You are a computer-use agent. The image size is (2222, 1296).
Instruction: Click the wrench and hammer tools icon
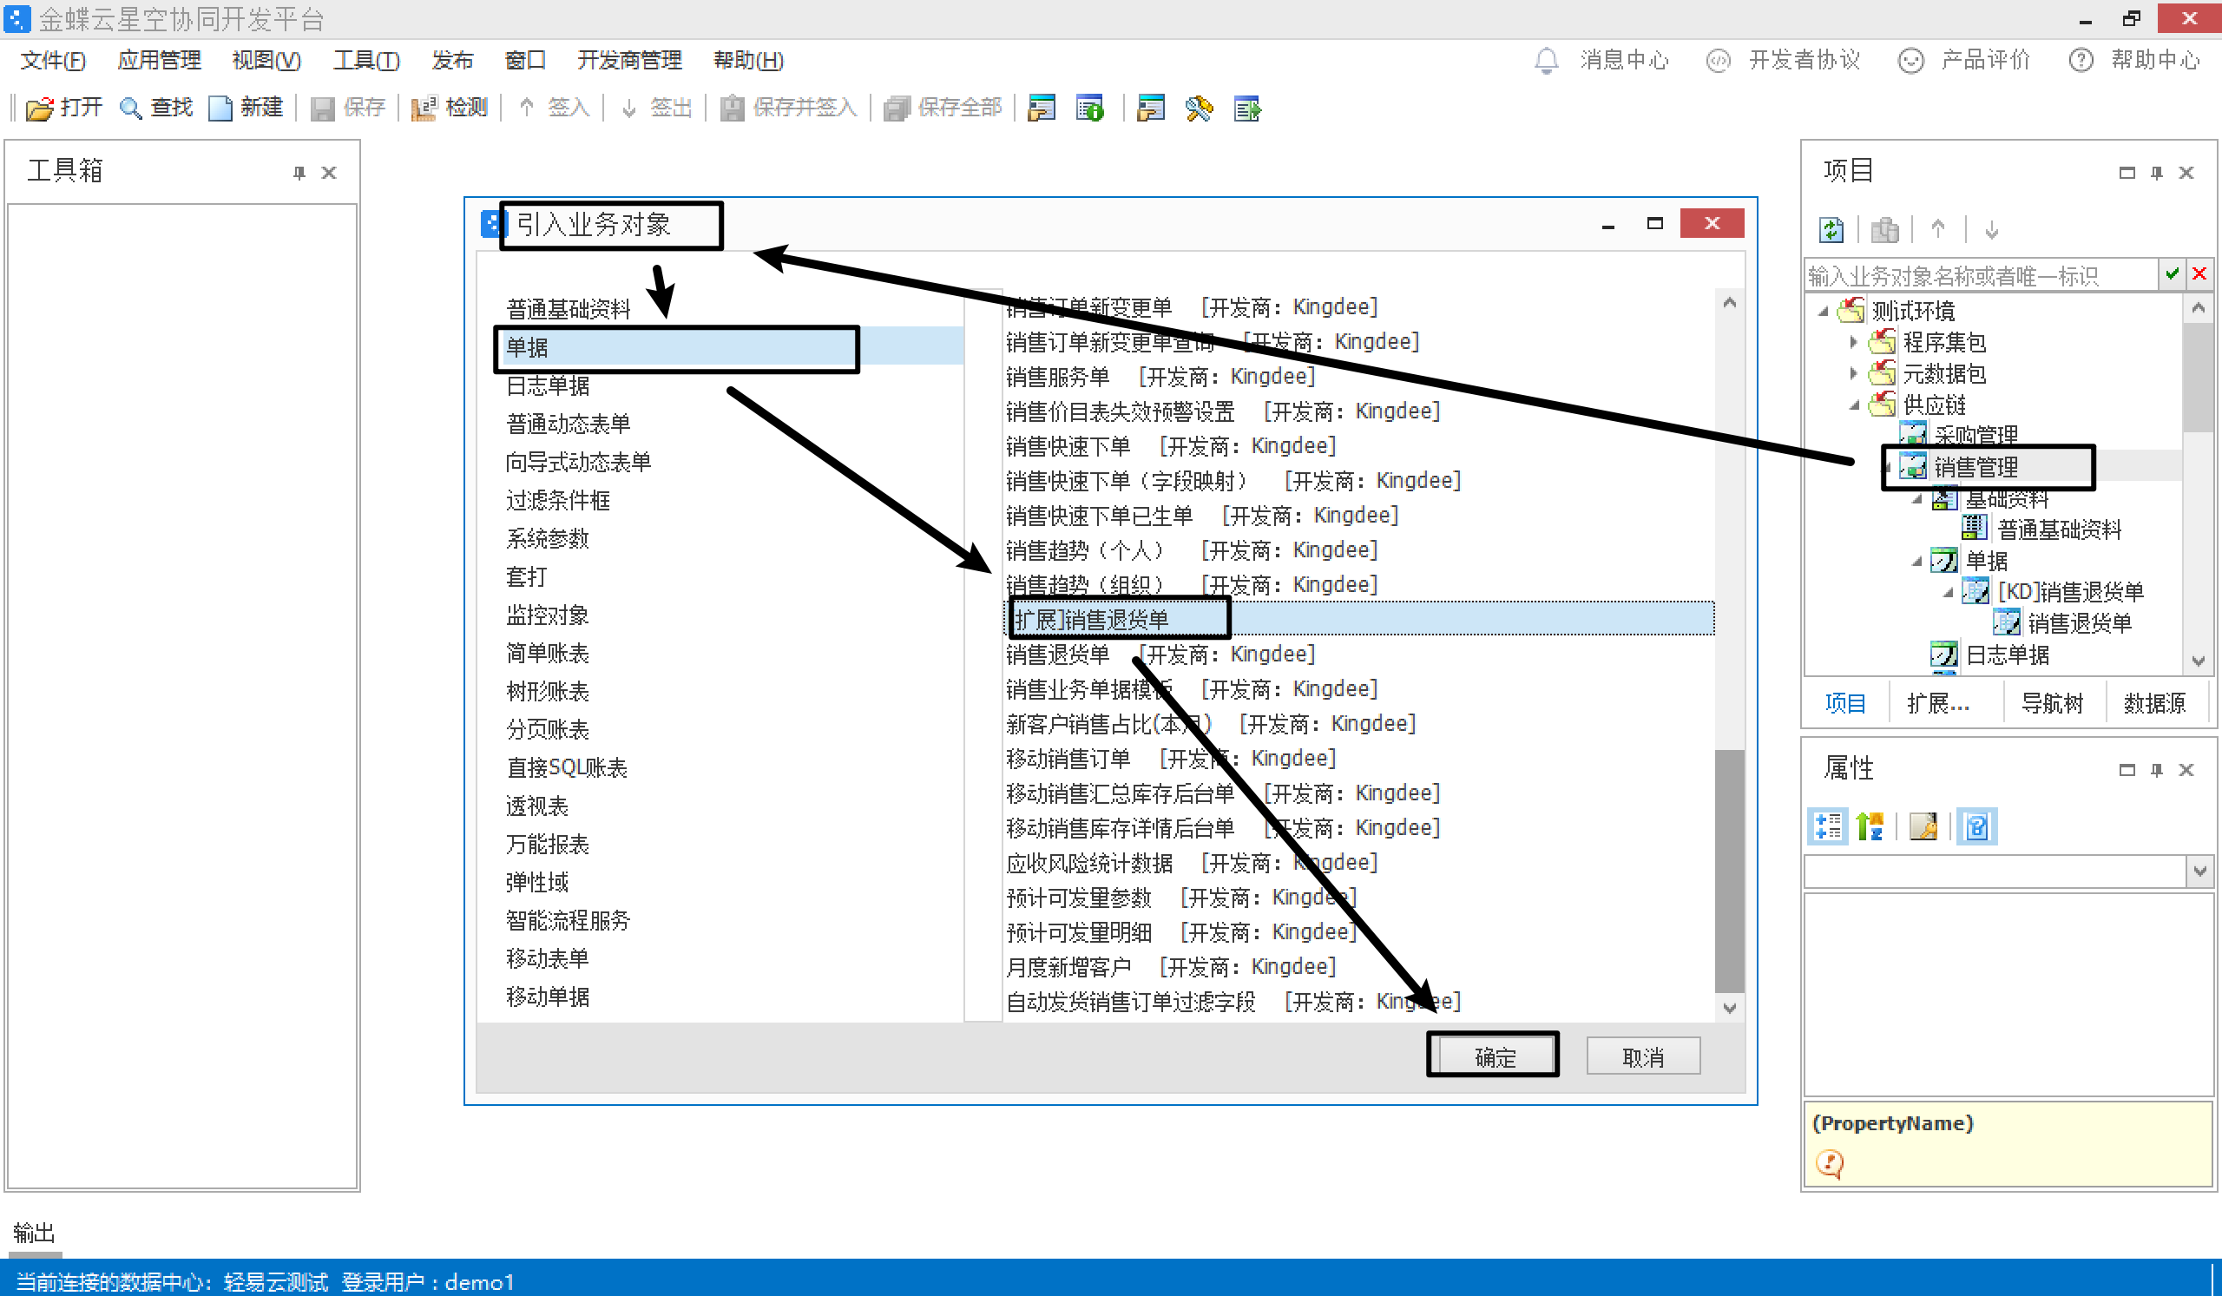coord(1199,109)
